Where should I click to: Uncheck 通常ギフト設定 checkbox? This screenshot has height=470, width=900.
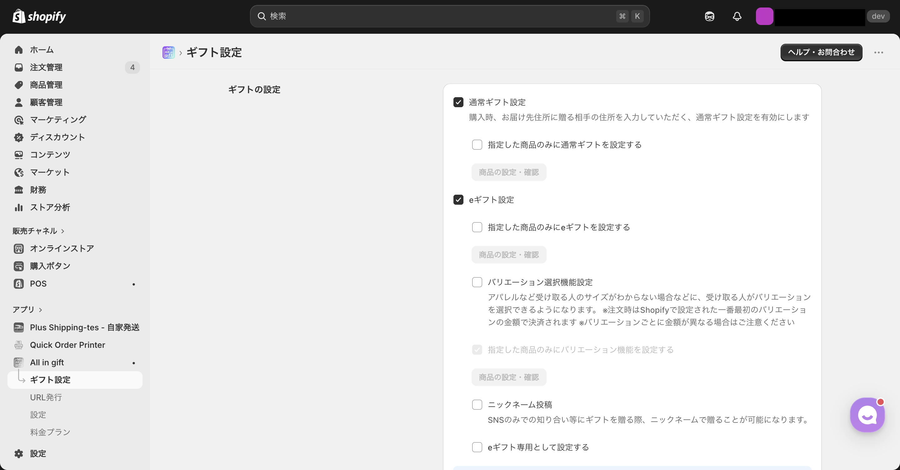tap(458, 102)
